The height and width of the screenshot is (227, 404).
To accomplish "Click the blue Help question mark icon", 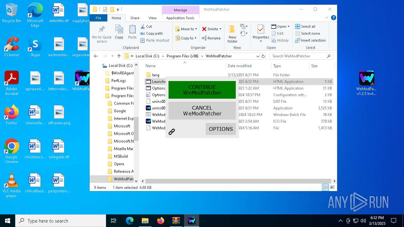I will click(333, 18).
